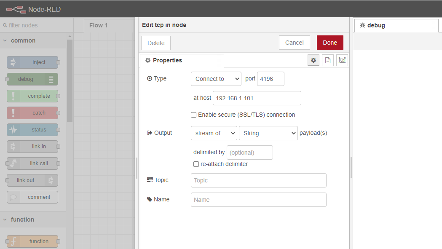This screenshot has height=249, width=442.
Task: Select the inject node in palette
Action: (33, 62)
